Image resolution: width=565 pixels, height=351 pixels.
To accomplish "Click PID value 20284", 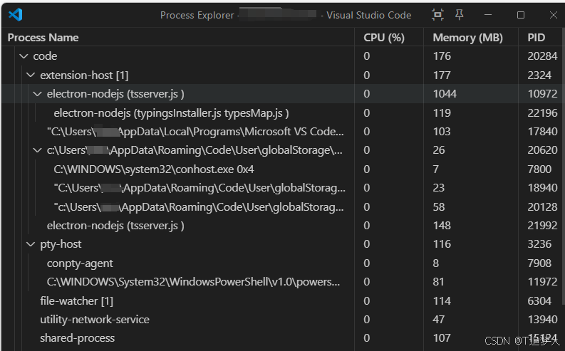I will 542,56.
